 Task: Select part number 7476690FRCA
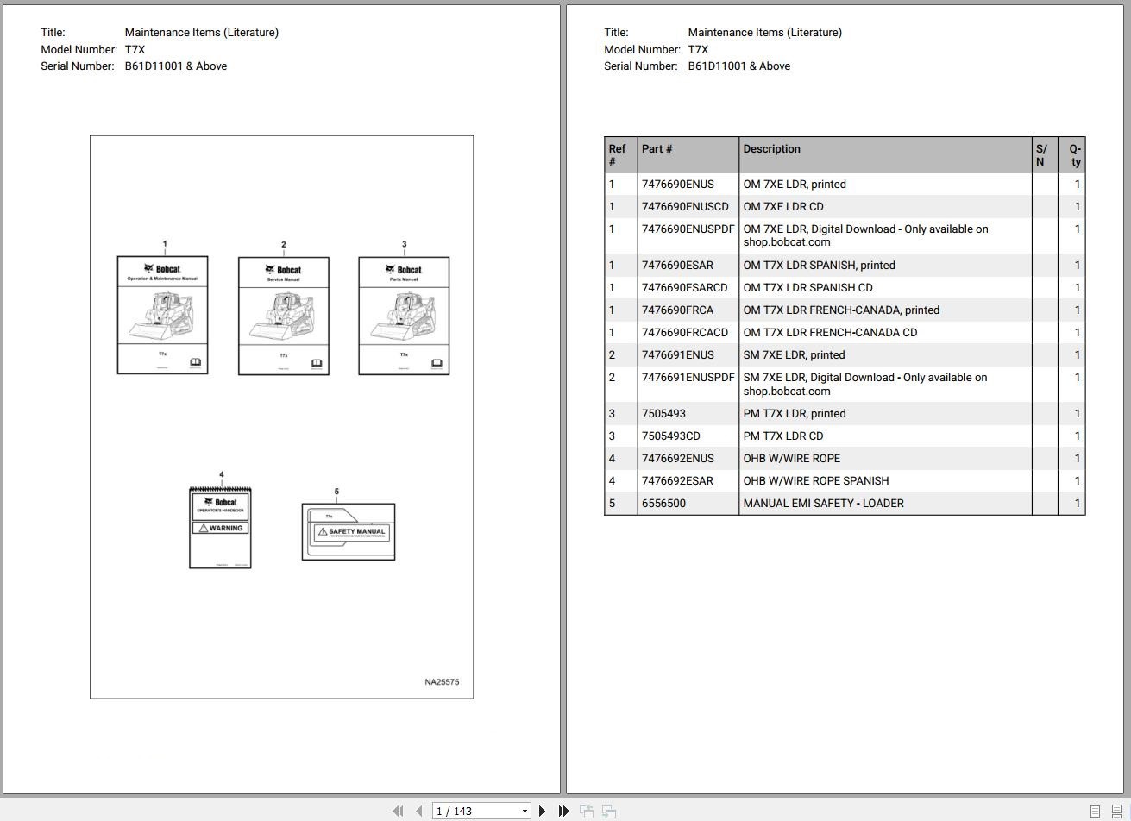point(677,310)
